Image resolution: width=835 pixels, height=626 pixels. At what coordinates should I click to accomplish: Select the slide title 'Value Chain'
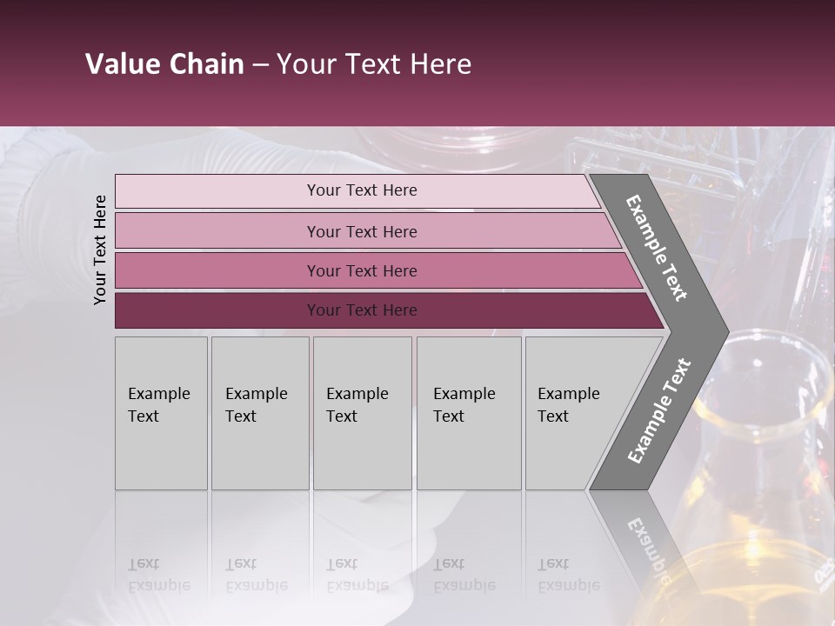pyautogui.click(x=164, y=63)
